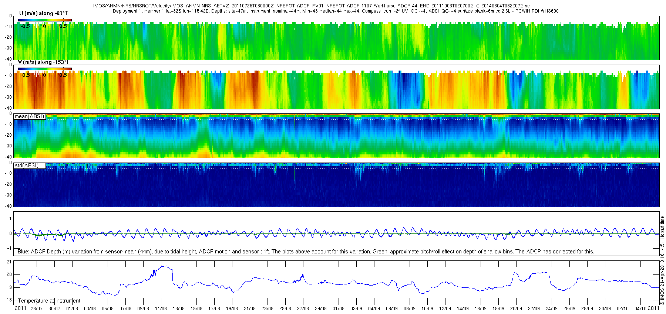Click the "1" tick on depth-variation axis

[x=10, y=219]
